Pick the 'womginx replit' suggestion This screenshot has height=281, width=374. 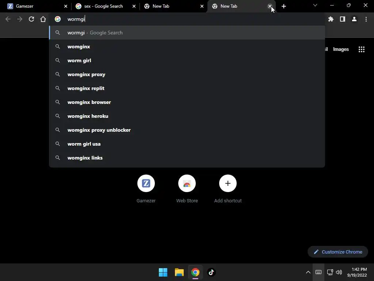187,88
